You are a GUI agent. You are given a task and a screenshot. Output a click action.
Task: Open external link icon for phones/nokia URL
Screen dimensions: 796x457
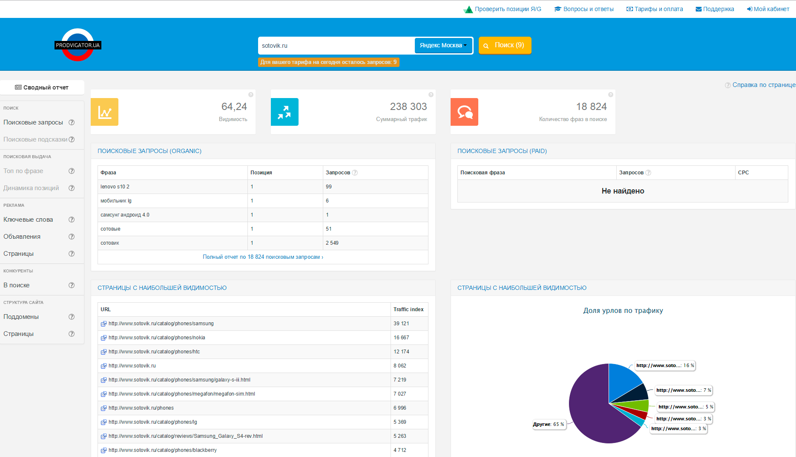pyautogui.click(x=103, y=338)
